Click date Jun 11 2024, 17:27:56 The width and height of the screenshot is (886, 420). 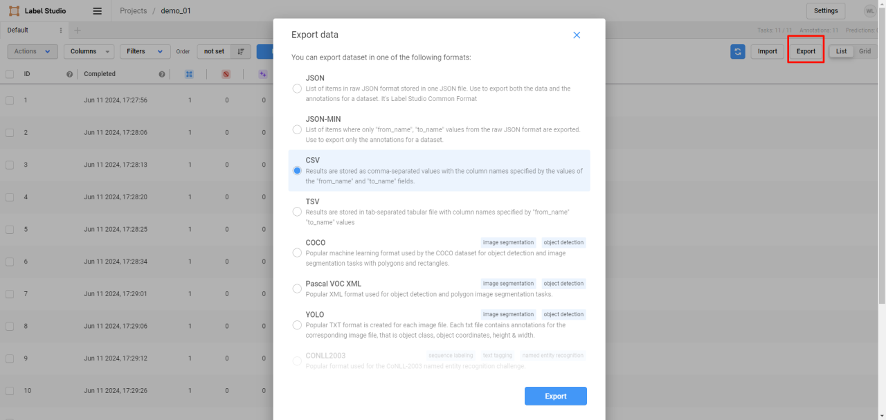click(116, 100)
